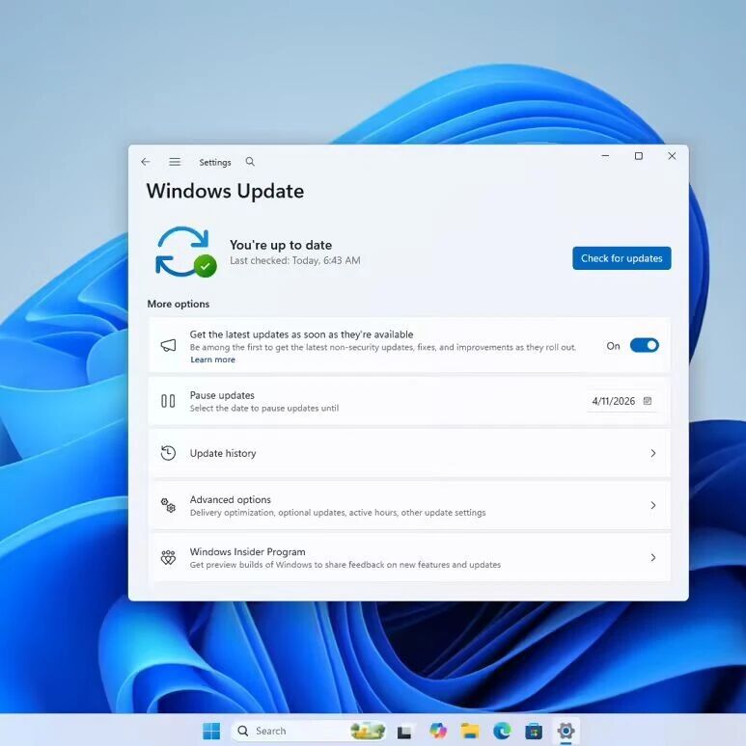Click the "You're up to date" status text
Screen dimensions: 746x746
[281, 245]
